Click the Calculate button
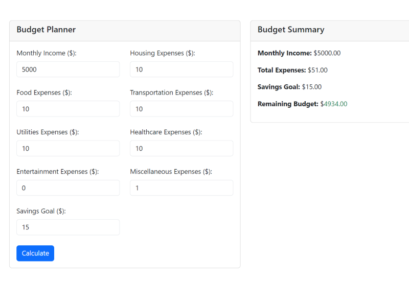Viewport: 409px width, 281px height. pos(35,253)
